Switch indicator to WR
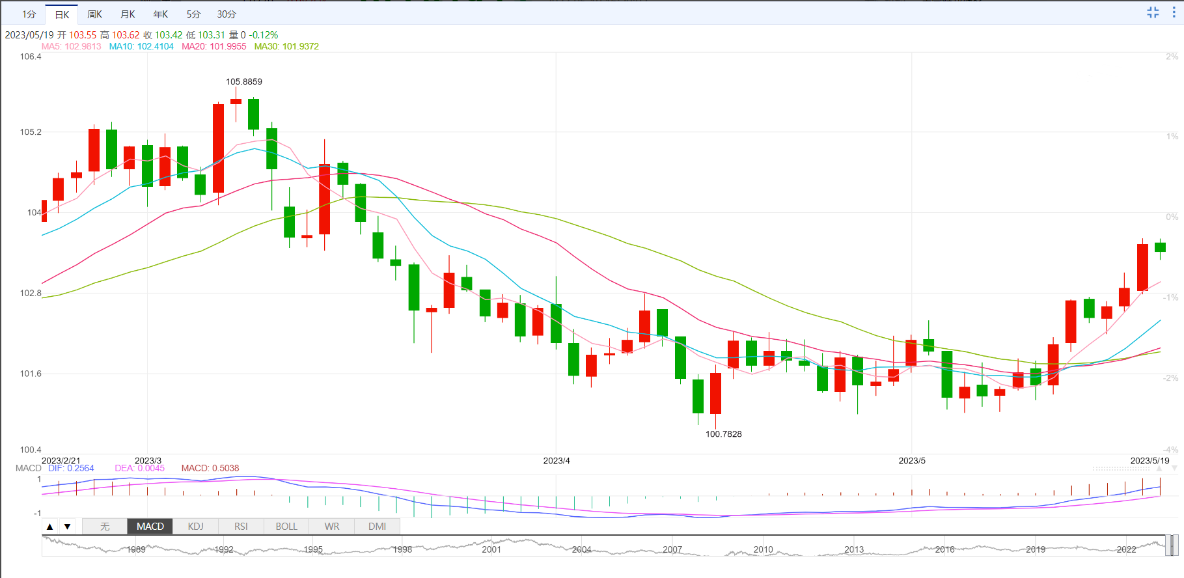The height and width of the screenshot is (578, 1184). 332,527
